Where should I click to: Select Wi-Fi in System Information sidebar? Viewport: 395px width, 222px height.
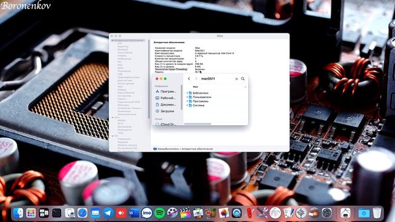click(120, 123)
